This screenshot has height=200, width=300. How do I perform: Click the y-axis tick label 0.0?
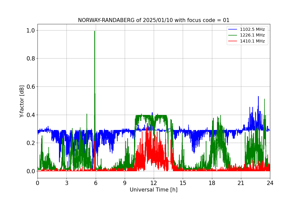pos(31,171)
